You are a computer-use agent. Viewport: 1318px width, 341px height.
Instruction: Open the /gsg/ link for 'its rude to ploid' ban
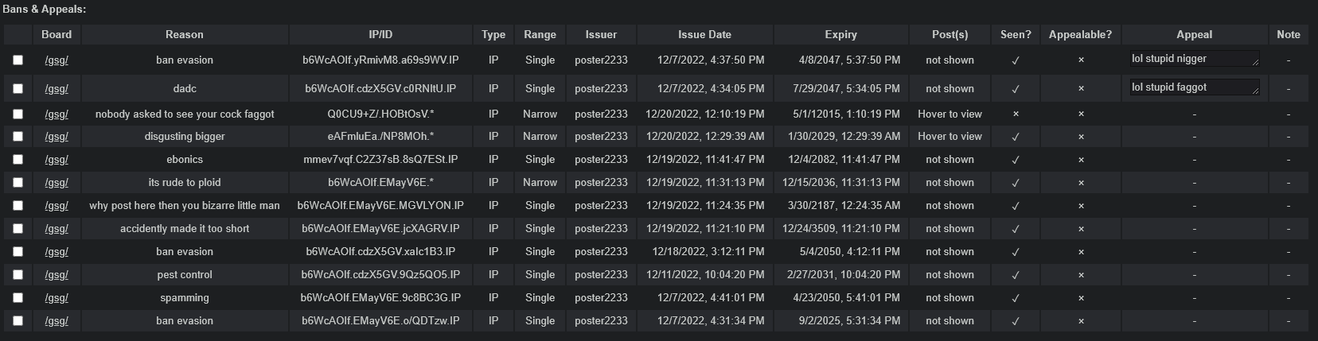[x=57, y=183]
